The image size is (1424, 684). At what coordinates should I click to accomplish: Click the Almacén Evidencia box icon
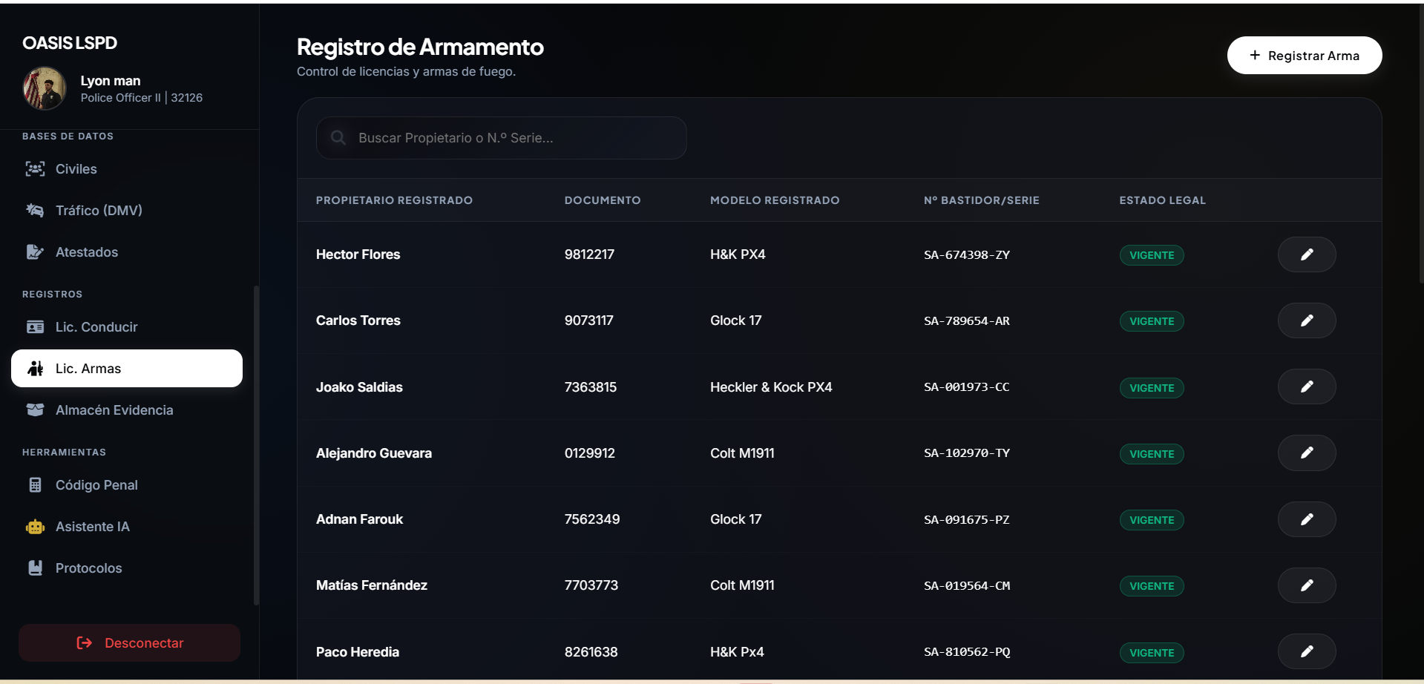tap(35, 410)
